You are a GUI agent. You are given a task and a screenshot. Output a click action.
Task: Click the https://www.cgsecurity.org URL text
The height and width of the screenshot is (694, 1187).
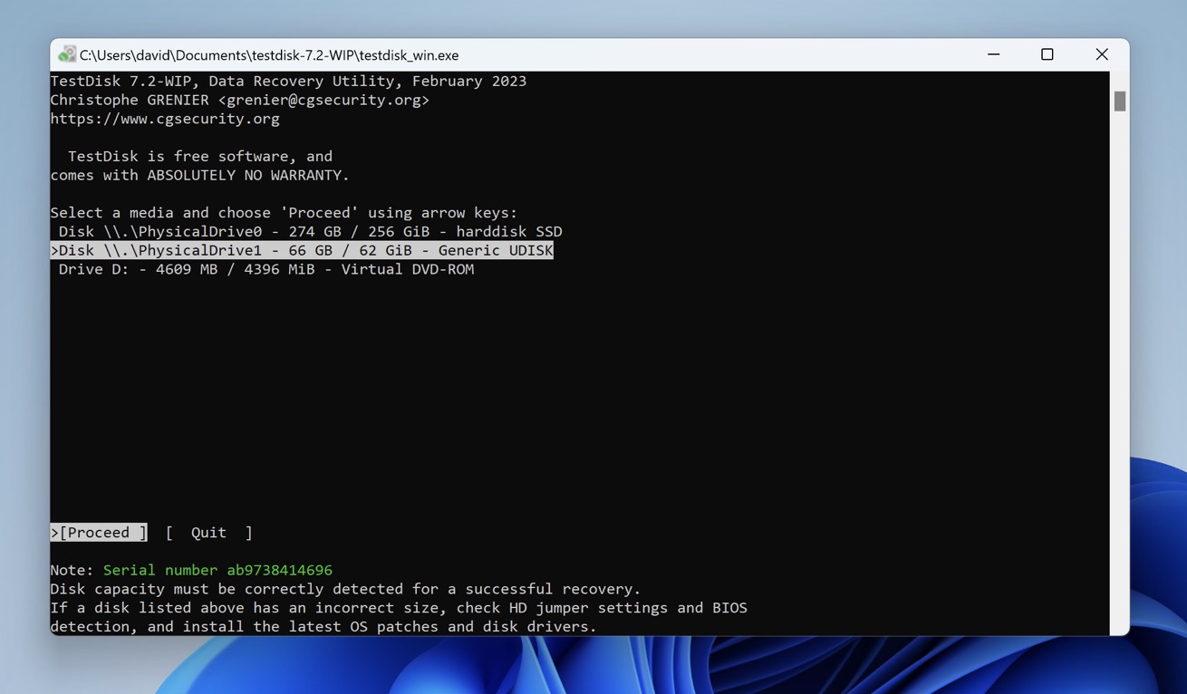165,119
